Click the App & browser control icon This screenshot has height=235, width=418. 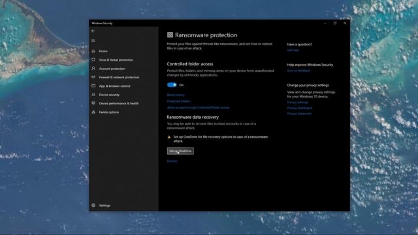pos(93,86)
